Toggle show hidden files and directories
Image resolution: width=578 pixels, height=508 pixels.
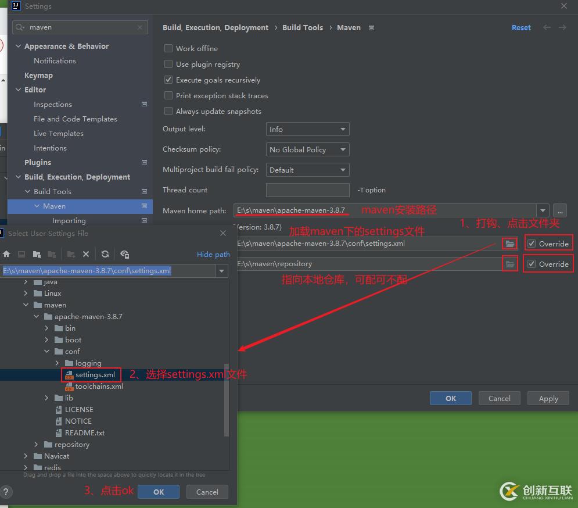point(124,254)
